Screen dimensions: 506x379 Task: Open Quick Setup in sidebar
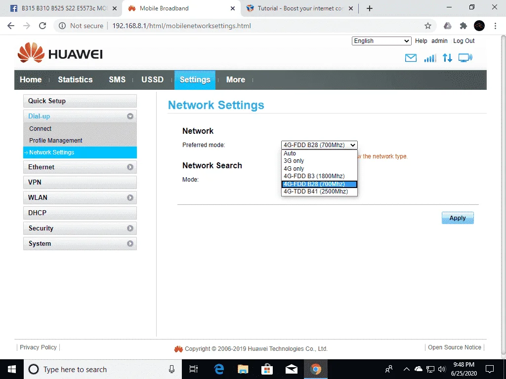point(80,101)
